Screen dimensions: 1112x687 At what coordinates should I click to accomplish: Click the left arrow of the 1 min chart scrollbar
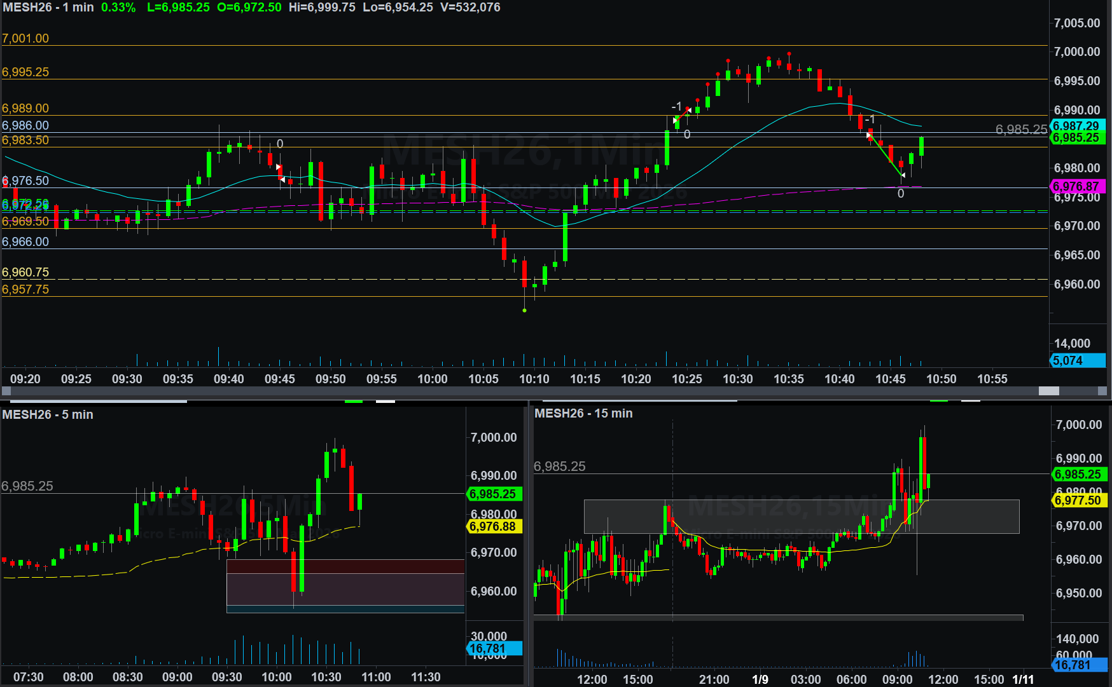click(x=6, y=391)
